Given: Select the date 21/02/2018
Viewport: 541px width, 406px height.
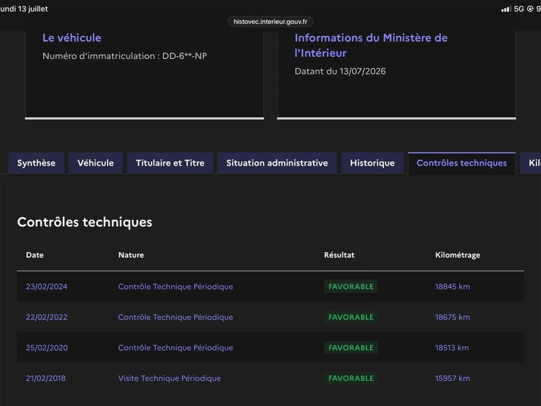Looking at the screenshot, I should [45, 378].
